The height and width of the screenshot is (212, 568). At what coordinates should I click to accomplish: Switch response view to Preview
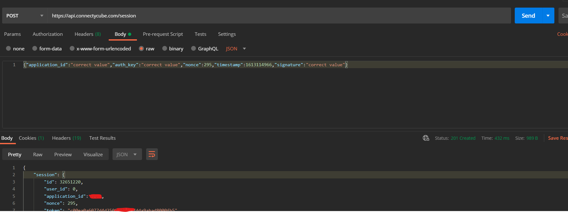pos(63,154)
